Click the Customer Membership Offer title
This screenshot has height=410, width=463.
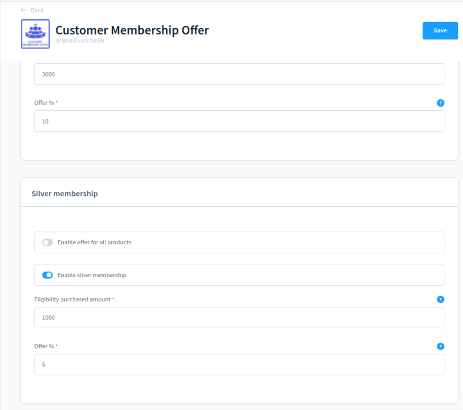point(132,30)
